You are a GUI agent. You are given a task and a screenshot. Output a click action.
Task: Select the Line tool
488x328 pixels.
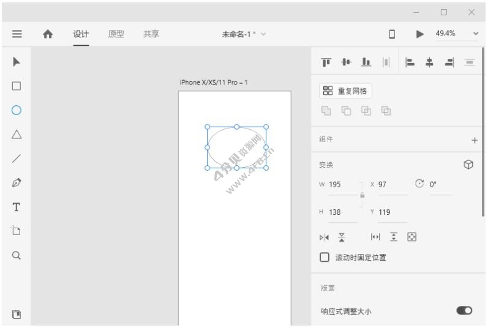17,158
